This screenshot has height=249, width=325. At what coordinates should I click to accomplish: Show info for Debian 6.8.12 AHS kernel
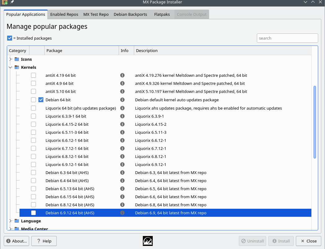click(122, 205)
